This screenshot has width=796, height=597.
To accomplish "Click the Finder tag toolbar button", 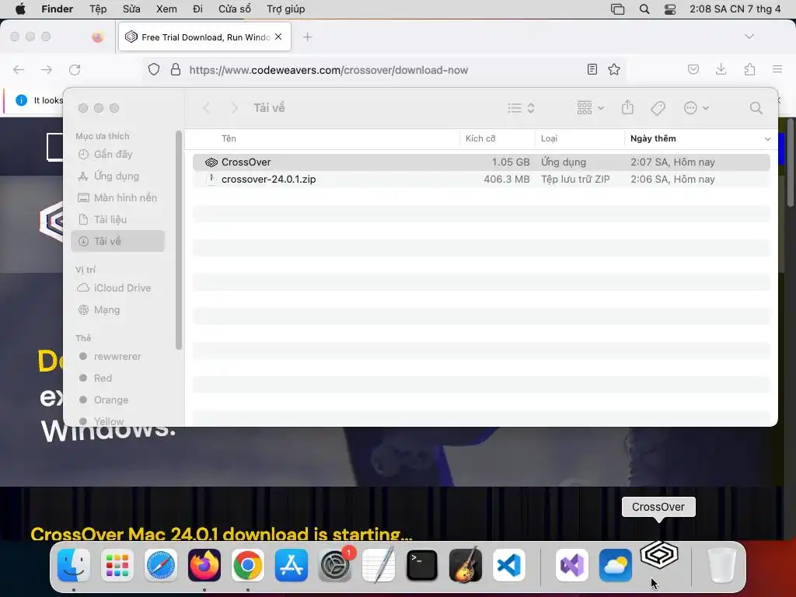I will click(658, 107).
